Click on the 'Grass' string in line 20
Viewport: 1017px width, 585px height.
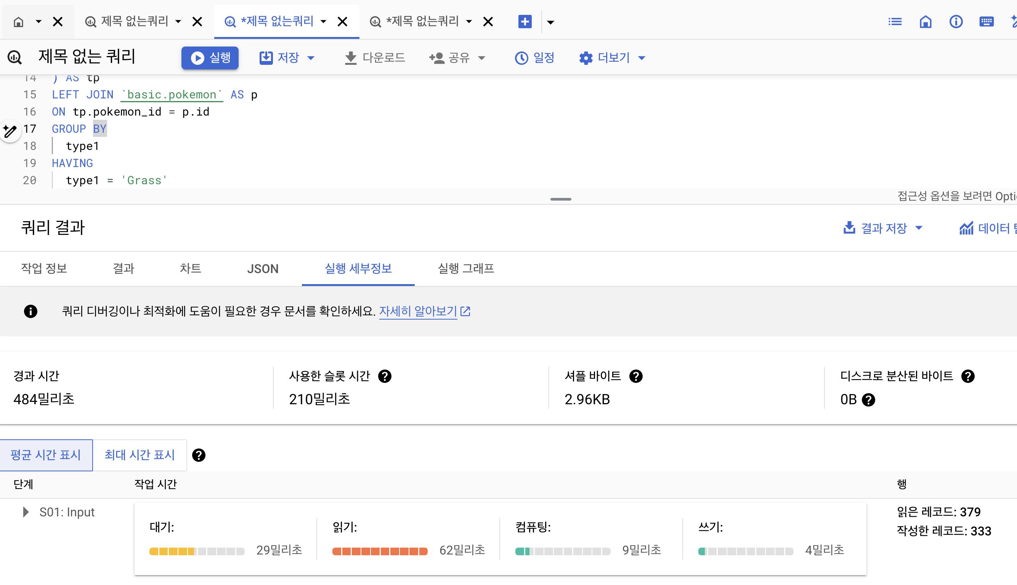pos(144,180)
